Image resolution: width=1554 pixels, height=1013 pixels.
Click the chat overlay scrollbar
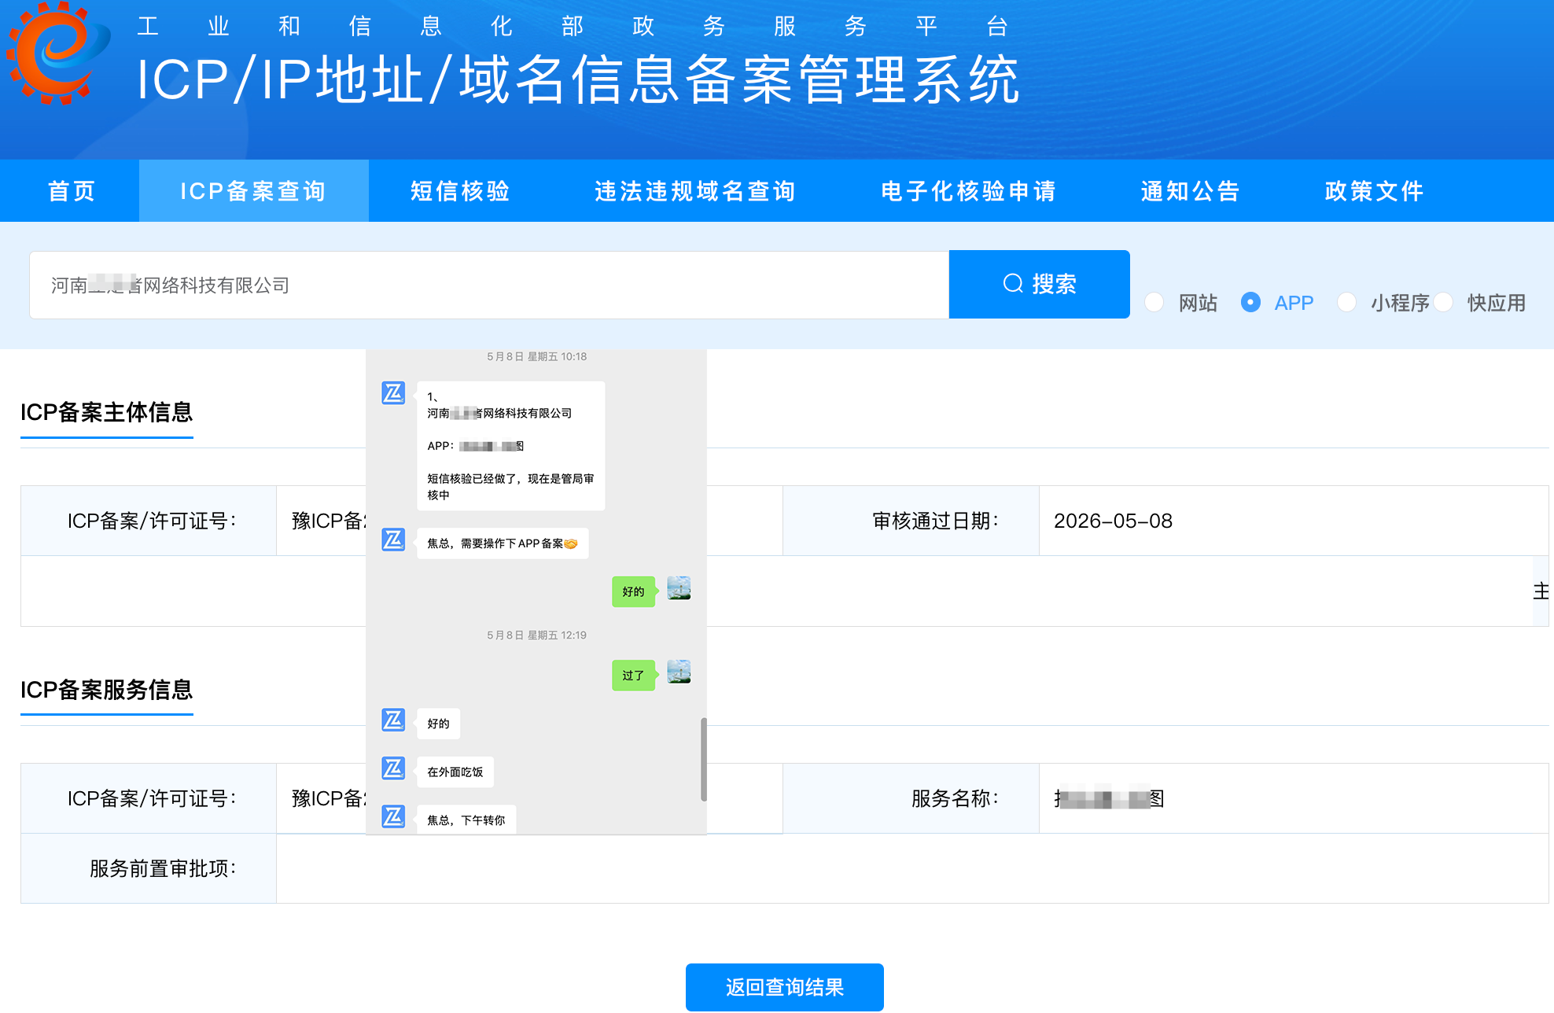pyautogui.click(x=703, y=759)
